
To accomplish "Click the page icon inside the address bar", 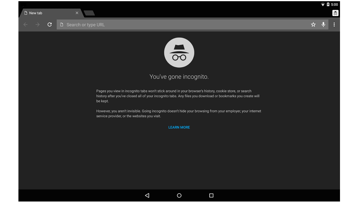I will tap(61, 25).
